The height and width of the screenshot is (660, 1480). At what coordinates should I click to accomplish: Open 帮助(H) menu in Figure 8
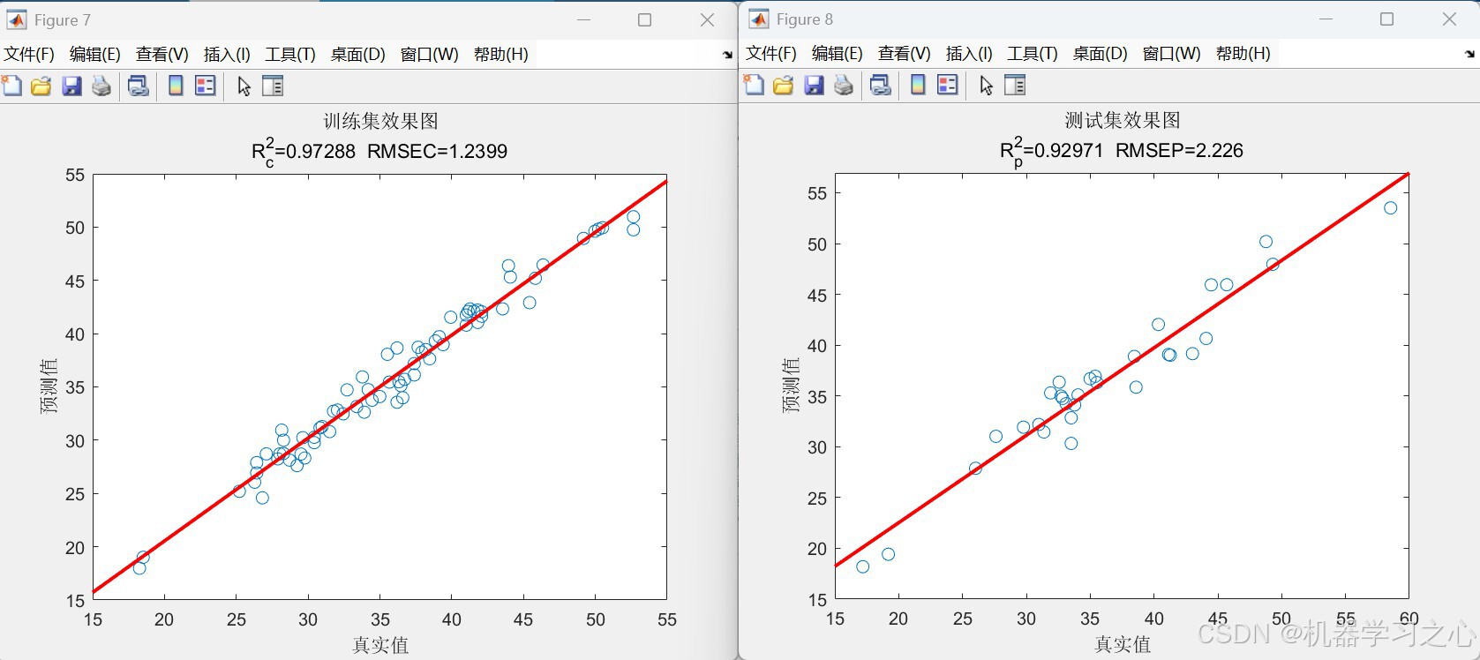pyautogui.click(x=1243, y=53)
